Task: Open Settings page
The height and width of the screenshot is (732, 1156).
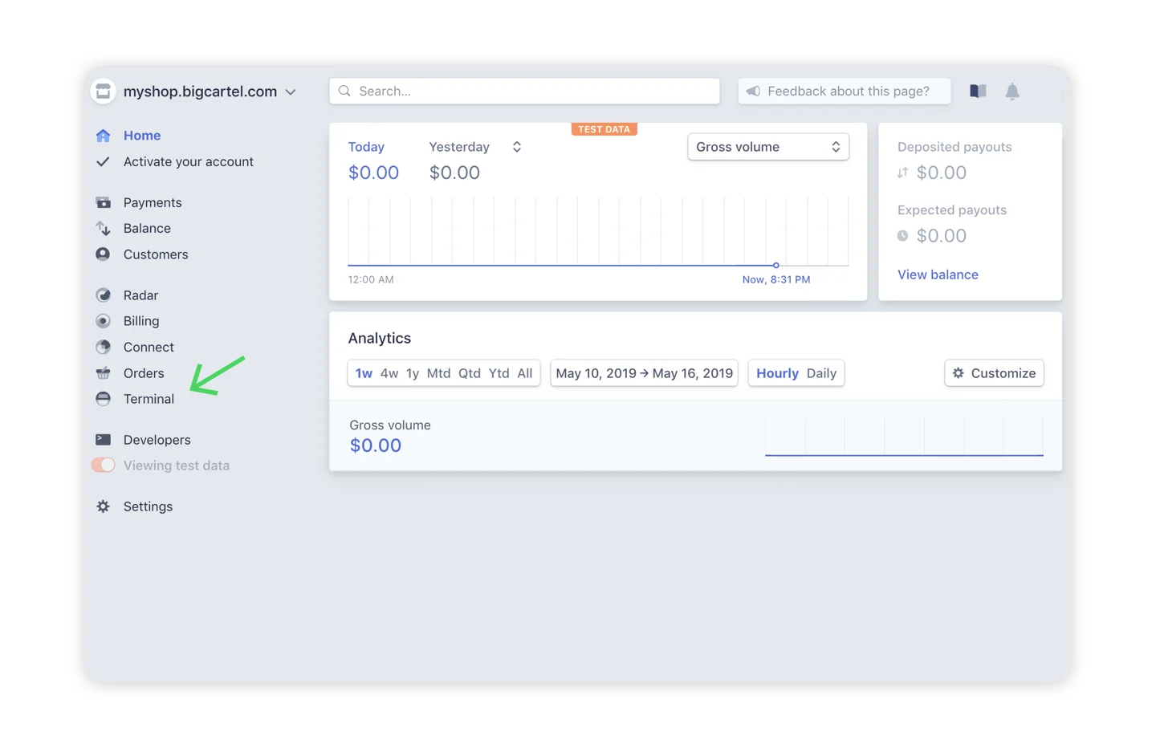Action: [x=148, y=506]
